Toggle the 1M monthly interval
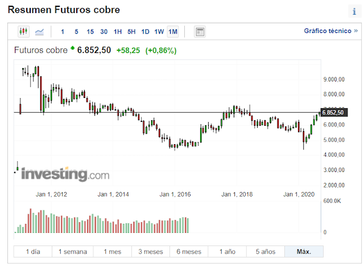The height and width of the screenshot is (270, 364). point(172,31)
